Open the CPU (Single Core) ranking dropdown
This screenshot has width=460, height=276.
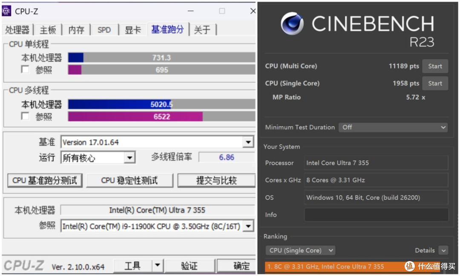point(300,250)
